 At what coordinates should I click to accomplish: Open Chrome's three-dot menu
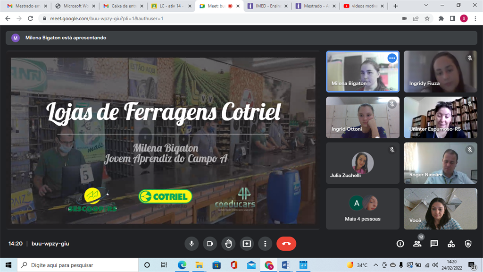click(475, 18)
